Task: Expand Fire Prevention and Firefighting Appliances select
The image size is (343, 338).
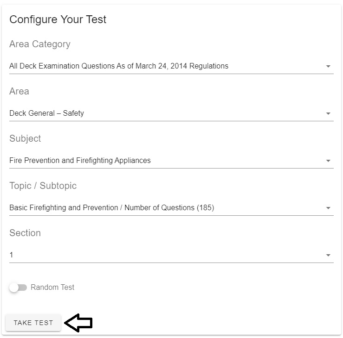Action: pos(171,161)
